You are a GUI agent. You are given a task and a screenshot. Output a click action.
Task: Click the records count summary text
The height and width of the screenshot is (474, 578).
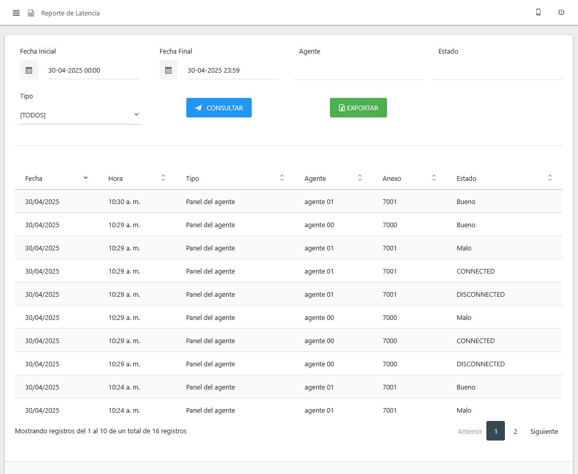point(101,431)
